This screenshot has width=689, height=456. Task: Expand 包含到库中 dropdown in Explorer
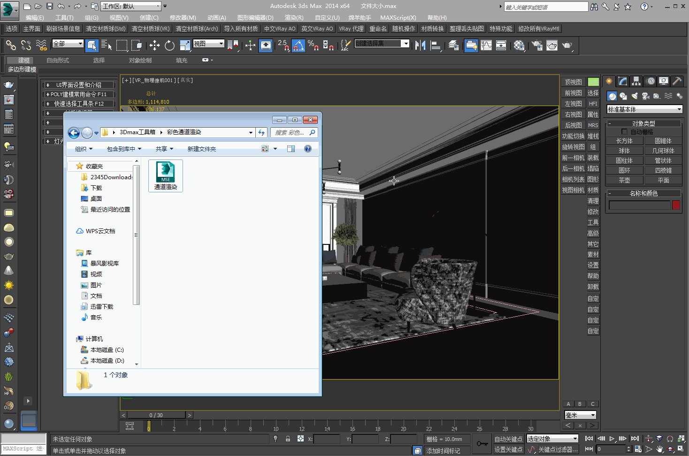pos(124,149)
